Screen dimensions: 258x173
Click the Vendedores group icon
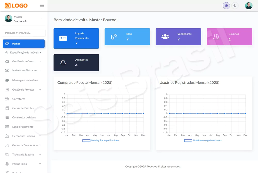[x=165, y=37]
